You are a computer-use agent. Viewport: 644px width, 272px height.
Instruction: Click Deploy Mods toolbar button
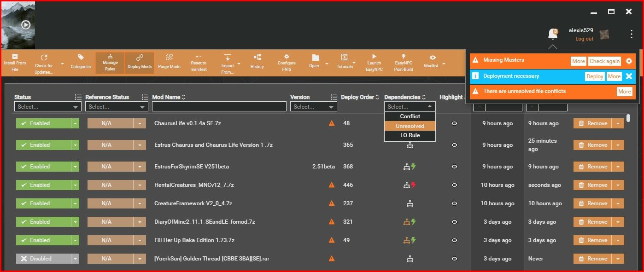(140, 64)
